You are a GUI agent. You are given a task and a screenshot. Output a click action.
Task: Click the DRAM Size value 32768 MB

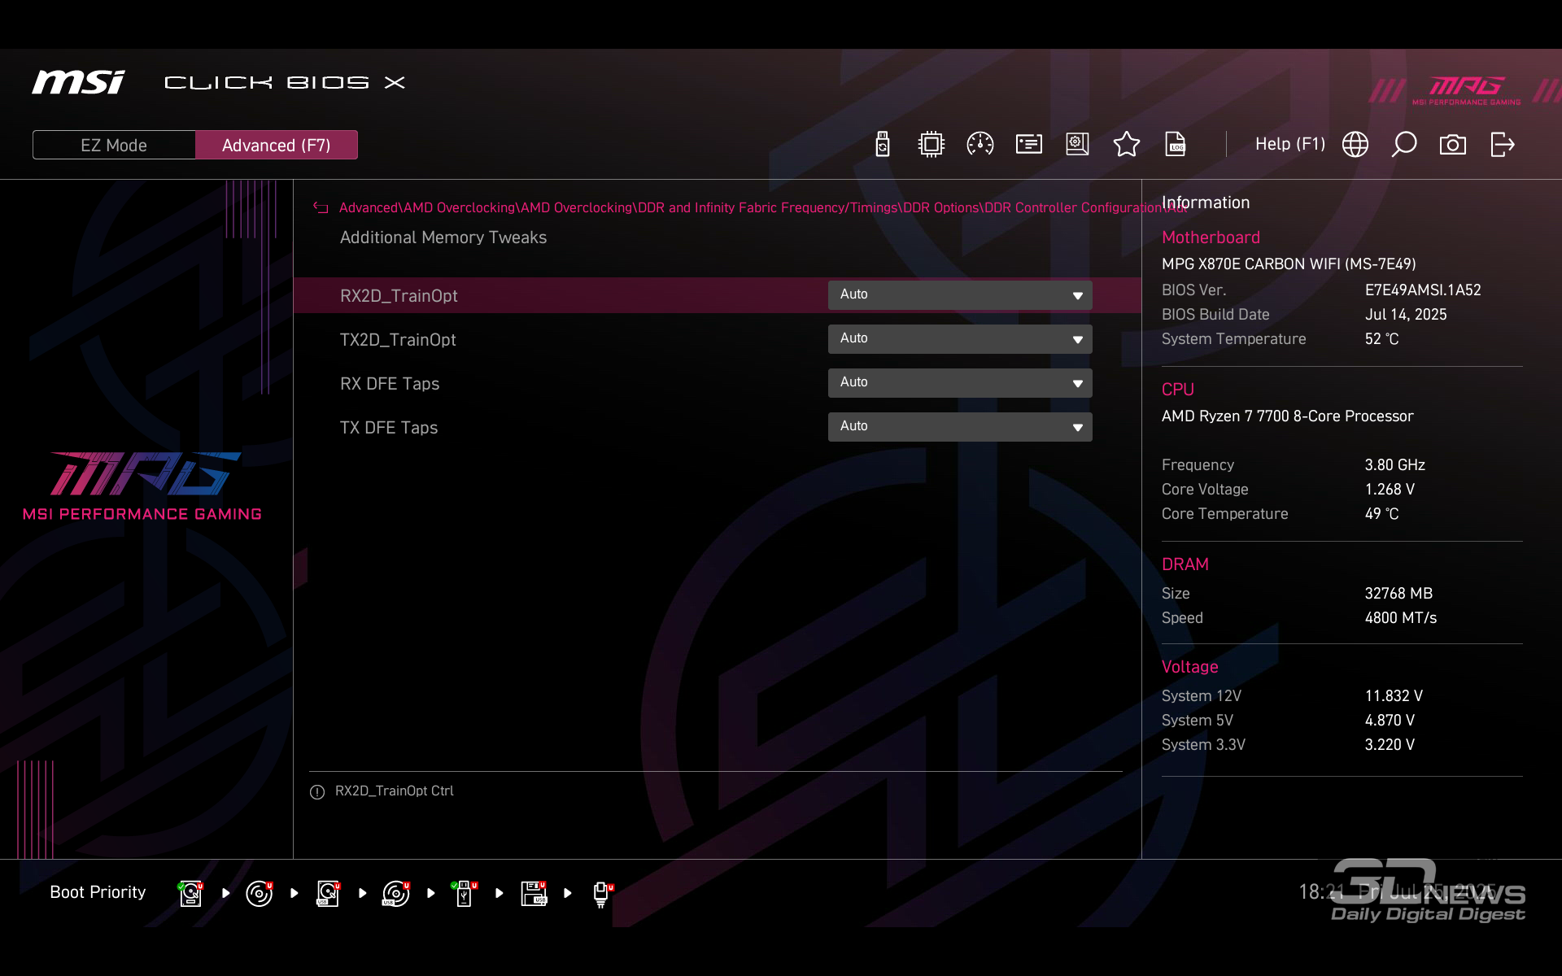pyautogui.click(x=1398, y=594)
